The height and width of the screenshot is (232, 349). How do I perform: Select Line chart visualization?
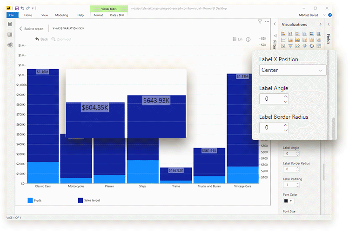tap(283, 40)
